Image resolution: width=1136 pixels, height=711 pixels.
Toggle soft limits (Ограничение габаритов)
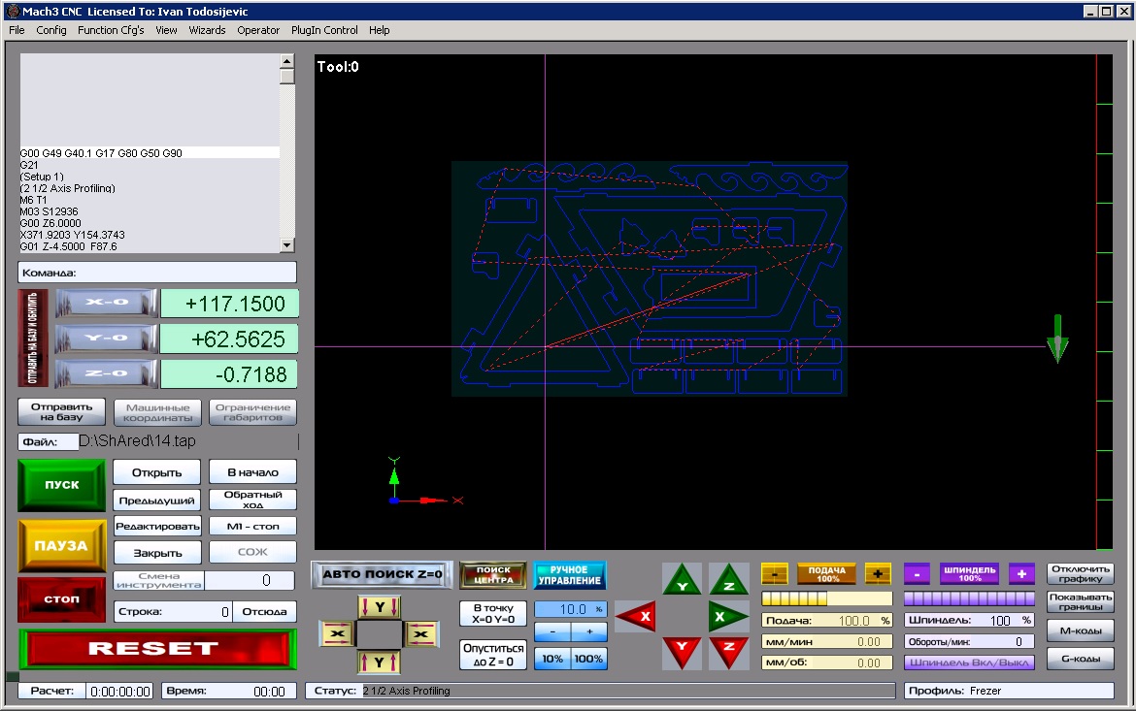[x=252, y=412]
